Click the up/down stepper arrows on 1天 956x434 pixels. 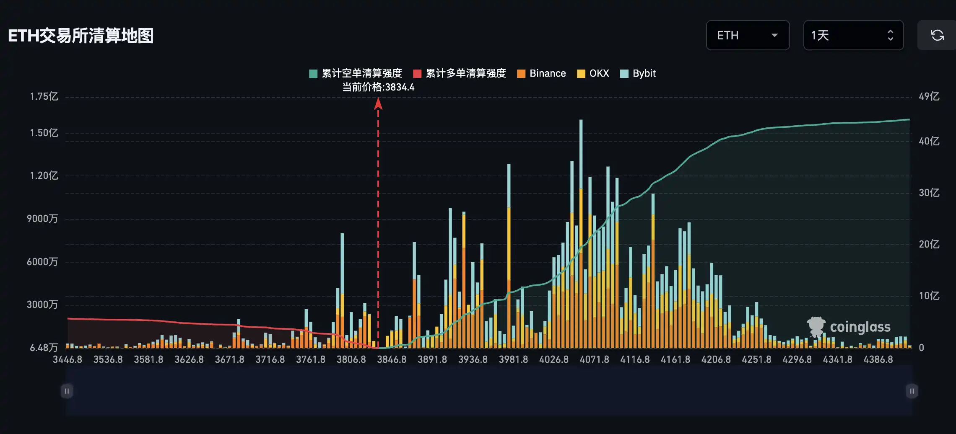890,35
